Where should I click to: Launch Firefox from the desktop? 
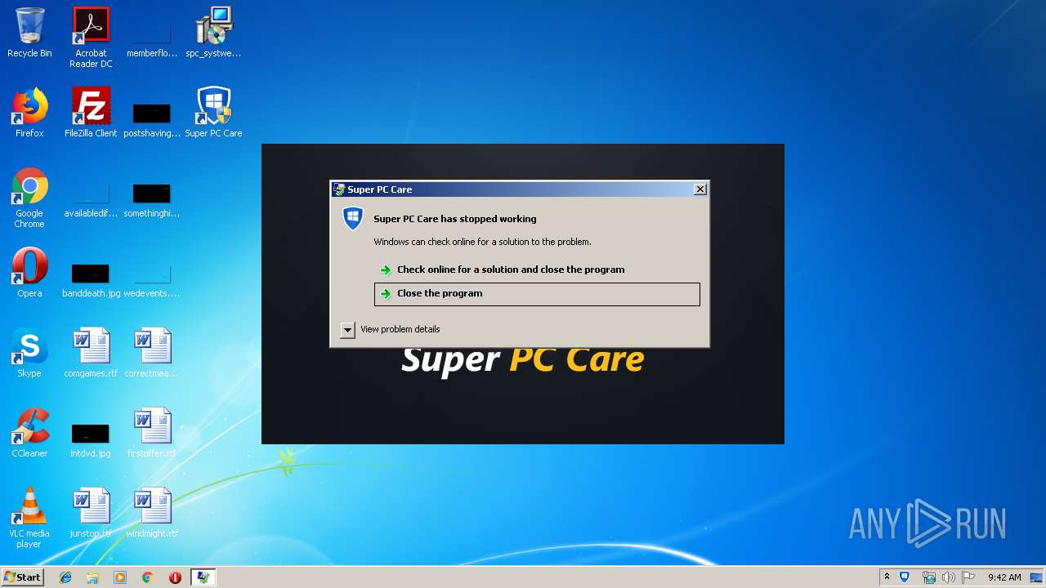[29, 113]
